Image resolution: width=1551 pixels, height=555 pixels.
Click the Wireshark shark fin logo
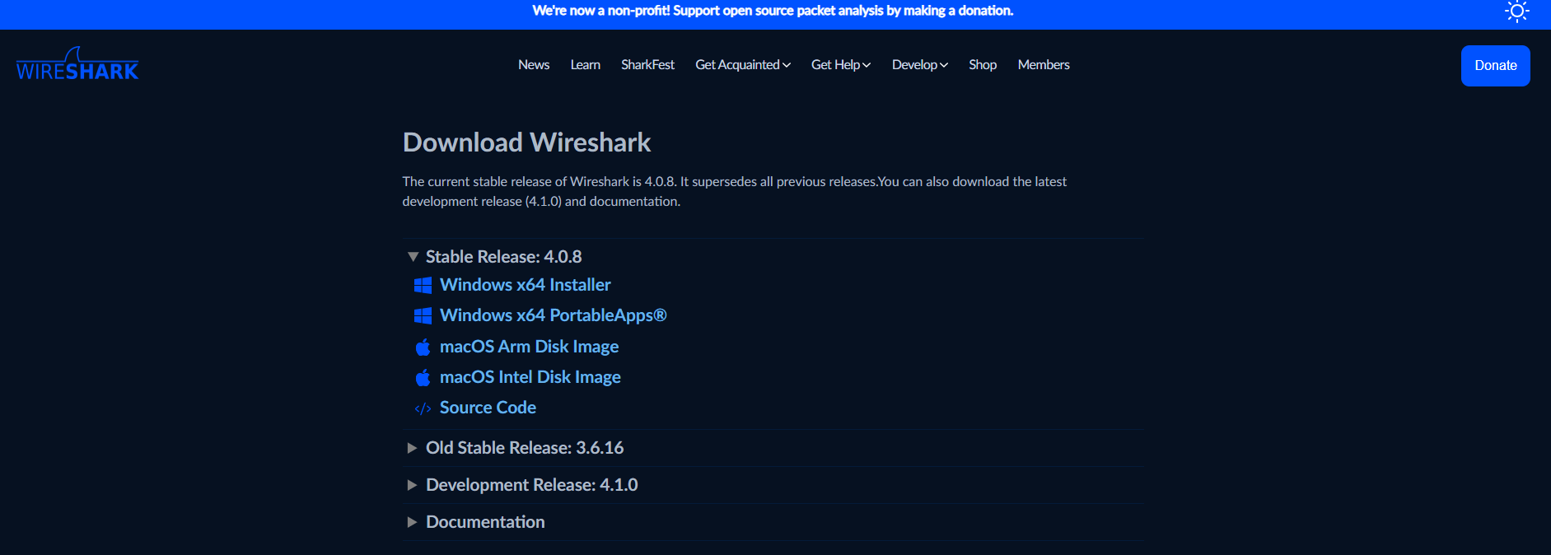point(77,63)
